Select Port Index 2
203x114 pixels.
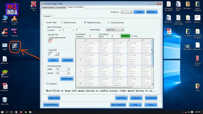[57, 54]
